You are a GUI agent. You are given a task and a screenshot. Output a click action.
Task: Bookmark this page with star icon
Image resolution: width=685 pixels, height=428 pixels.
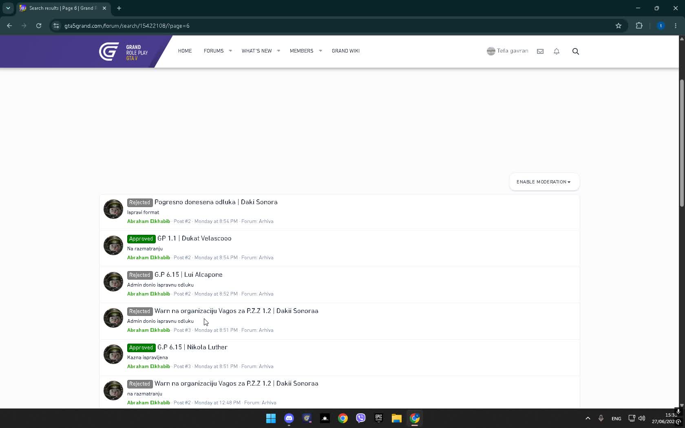tap(618, 26)
